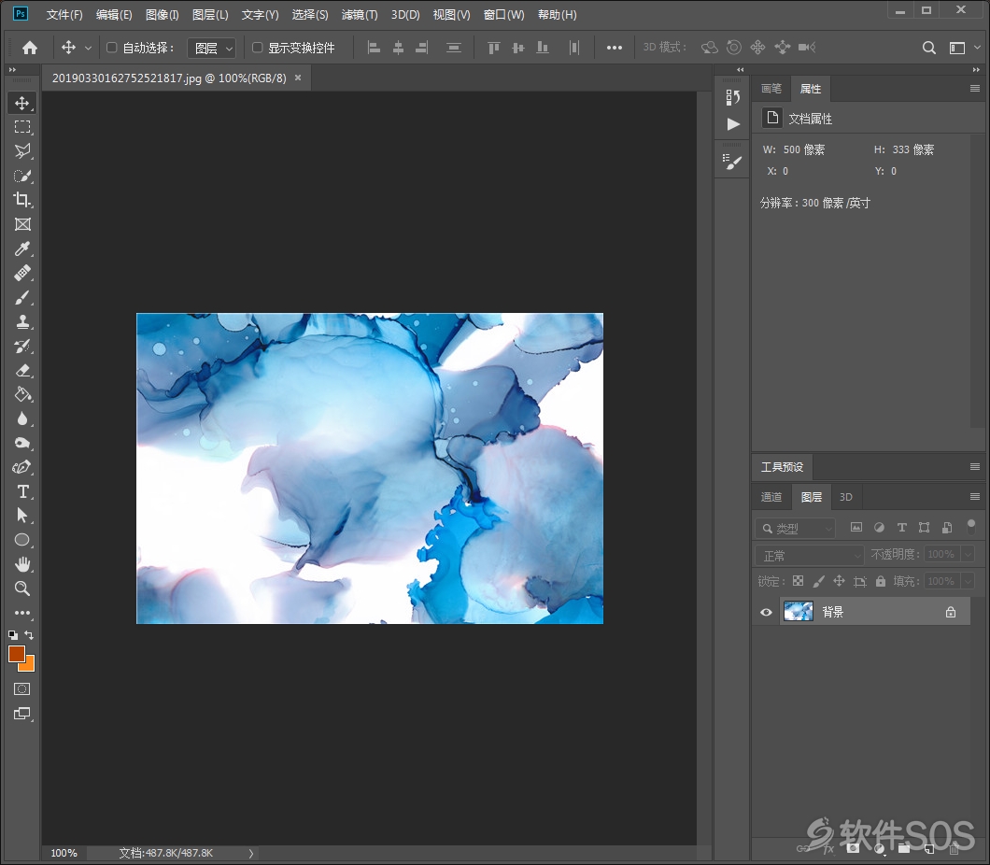The width and height of the screenshot is (990, 865).
Task: Open tool preset picker arrow beside Move icon
Action: (x=88, y=48)
